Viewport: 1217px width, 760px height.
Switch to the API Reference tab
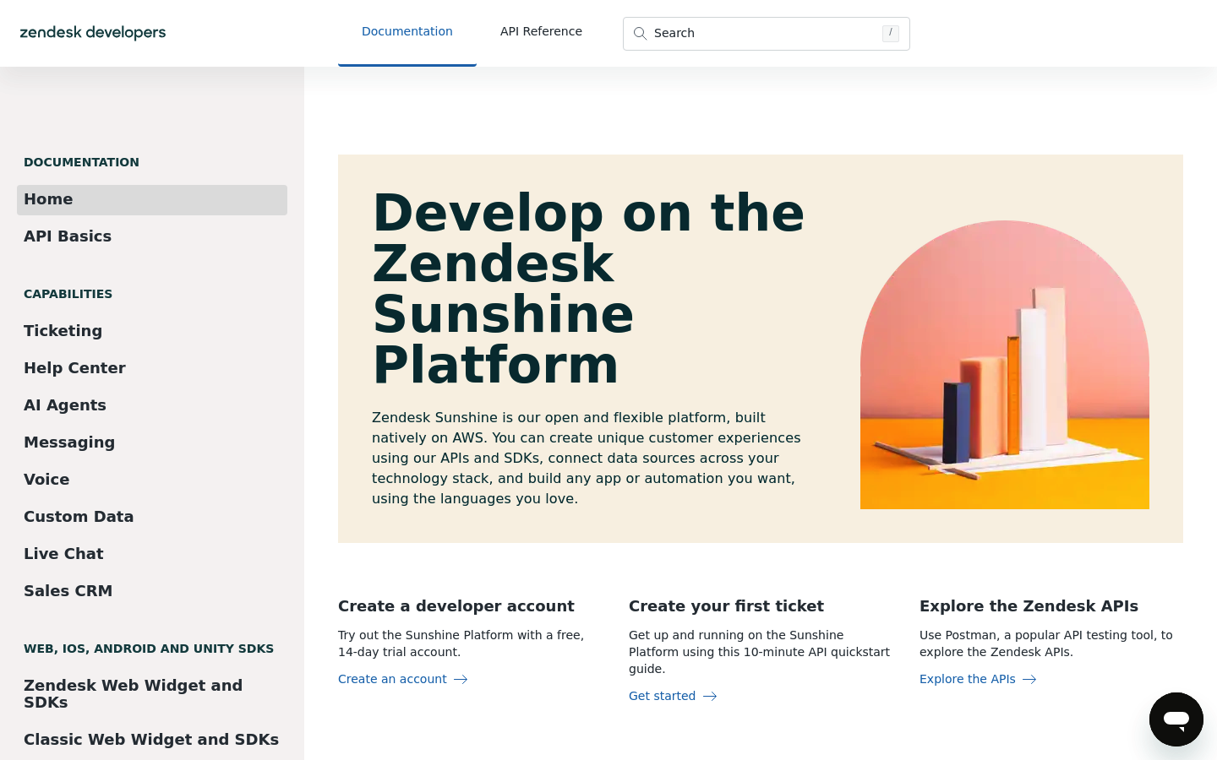(541, 31)
